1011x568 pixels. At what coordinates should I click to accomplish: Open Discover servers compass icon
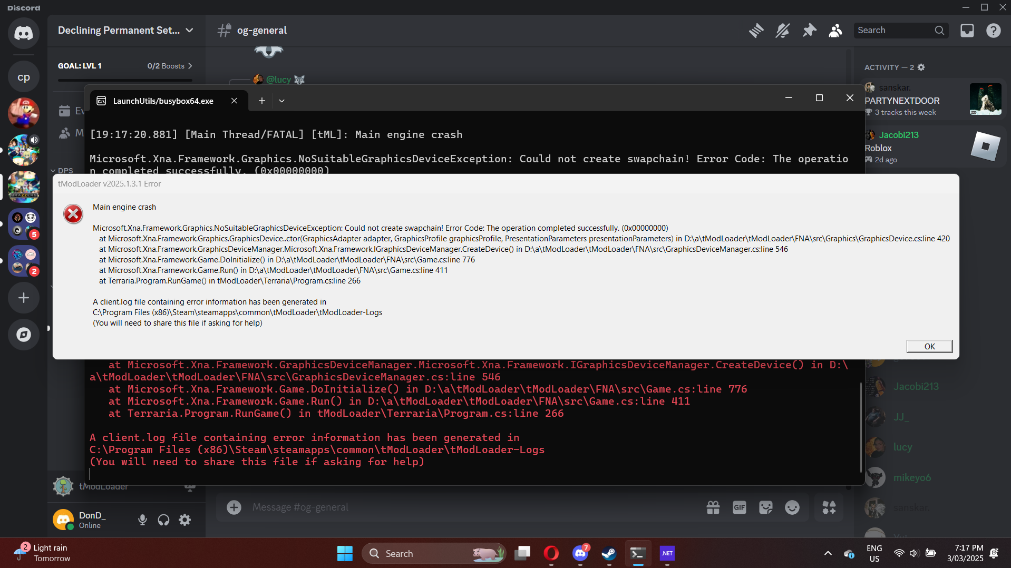[24, 335]
